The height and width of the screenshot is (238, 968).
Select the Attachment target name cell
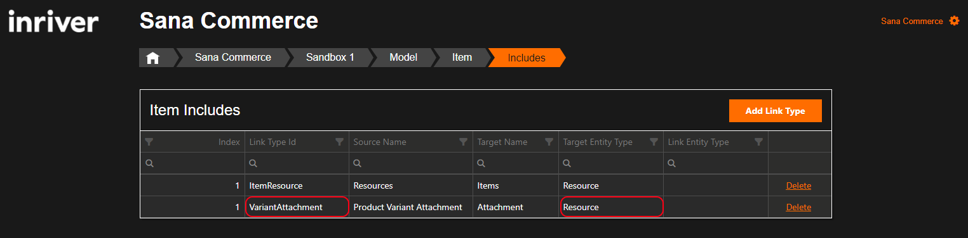tap(516, 207)
